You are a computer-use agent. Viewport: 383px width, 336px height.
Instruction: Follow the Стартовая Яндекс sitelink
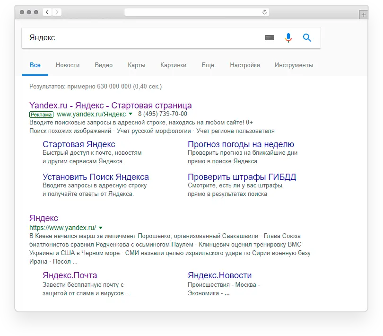coord(79,144)
